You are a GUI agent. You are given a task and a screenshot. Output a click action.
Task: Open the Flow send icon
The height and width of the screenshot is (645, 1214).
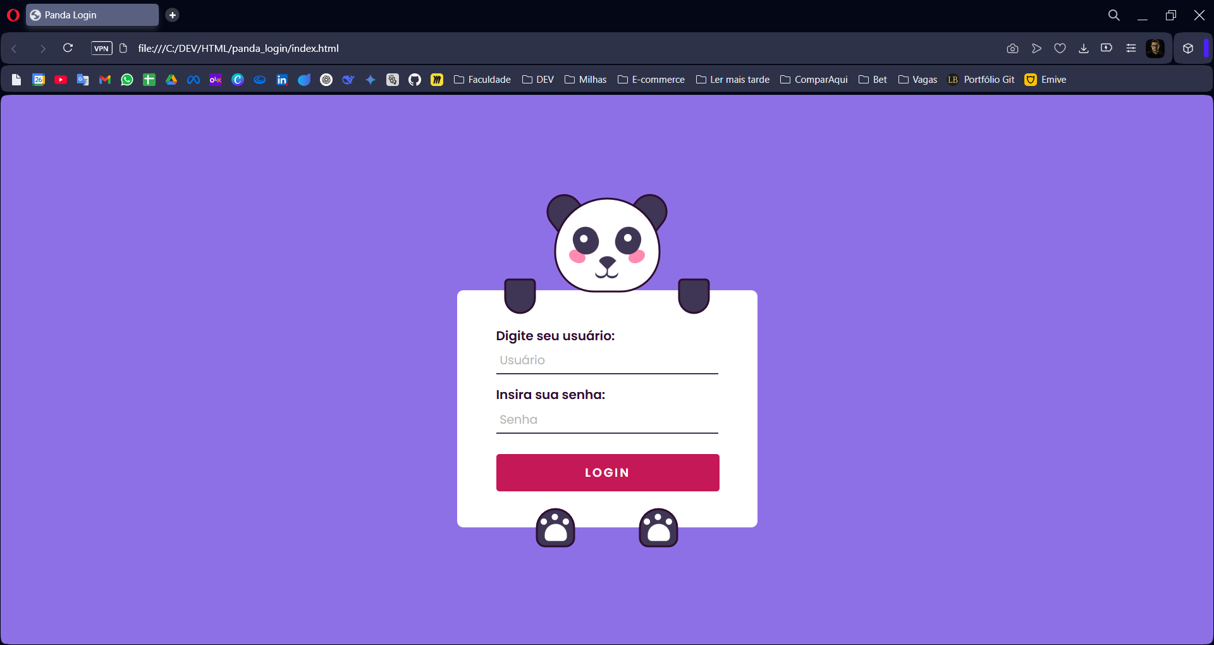pyautogui.click(x=1036, y=49)
